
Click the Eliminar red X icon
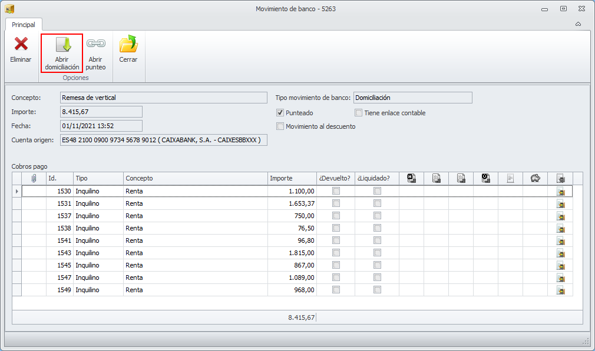[x=21, y=44]
